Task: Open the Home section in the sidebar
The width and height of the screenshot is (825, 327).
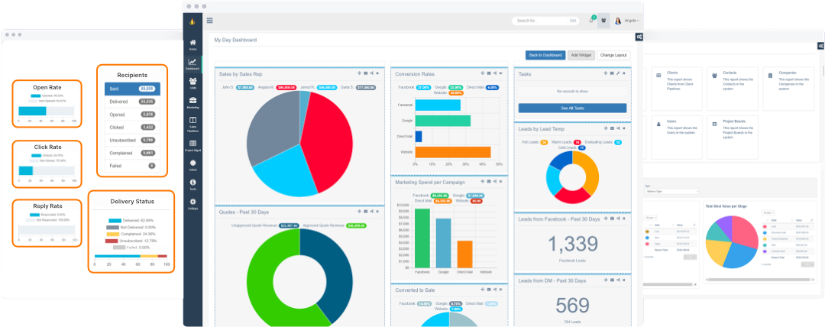Action: pyautogui.click(x=192, y=44)
